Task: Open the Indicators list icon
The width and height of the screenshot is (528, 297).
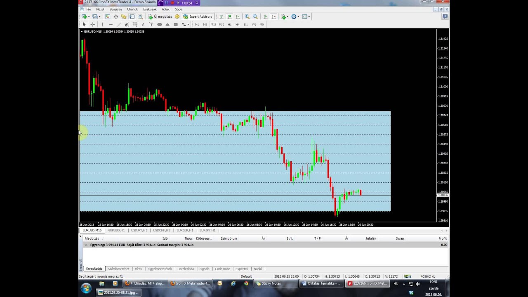Action: 283,16
